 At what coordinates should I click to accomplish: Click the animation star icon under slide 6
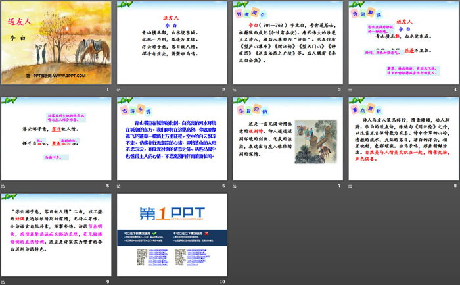[119, 186]
